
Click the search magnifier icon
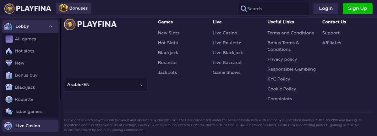(243, 9)
